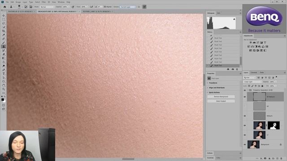Open the Brush Settings panel icon
Image resolution: width=287 pixels, height=161 pixels.
click(x=26, y=7)
